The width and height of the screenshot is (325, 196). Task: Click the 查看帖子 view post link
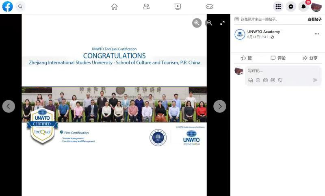point(314,19)
